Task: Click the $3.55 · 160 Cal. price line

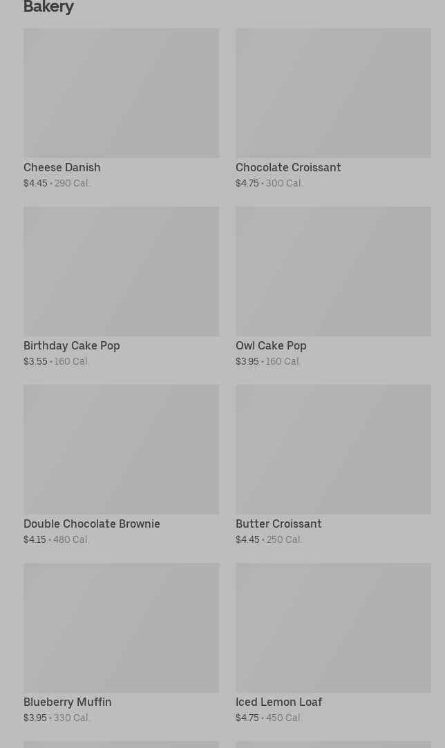Action: [57, 362]
